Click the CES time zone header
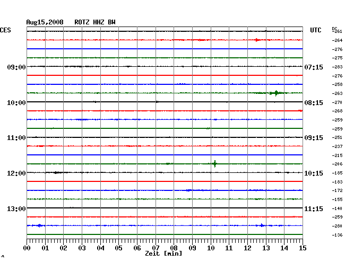The height and width of the screenshot is (262, 345). 5,30
